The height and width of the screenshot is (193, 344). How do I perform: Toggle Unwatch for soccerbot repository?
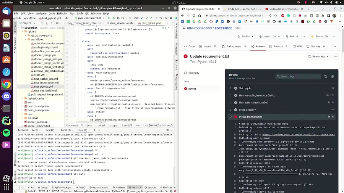click(267, 37)
